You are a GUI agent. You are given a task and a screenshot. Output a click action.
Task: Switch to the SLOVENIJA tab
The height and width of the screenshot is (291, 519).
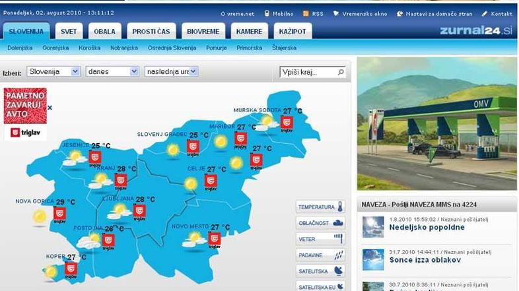pyautogui.click(x=26, y=32)
